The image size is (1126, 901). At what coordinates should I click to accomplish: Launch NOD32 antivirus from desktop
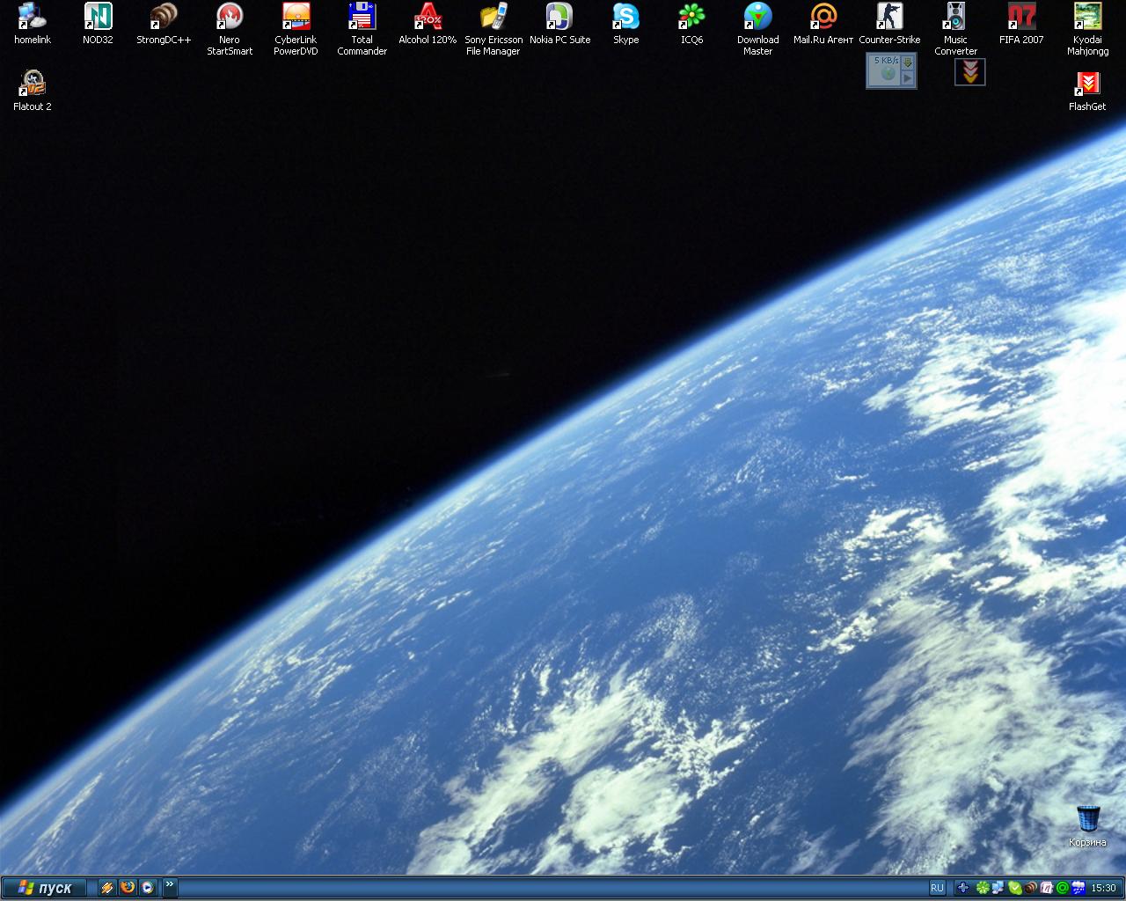click(98, 24)
